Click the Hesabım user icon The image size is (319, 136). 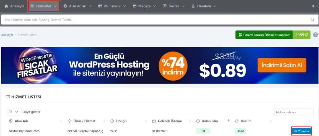pyautogui.click(x=193, y=6)
